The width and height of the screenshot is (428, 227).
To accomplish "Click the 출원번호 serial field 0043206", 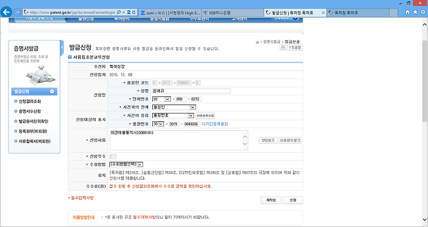I will 192,124.
